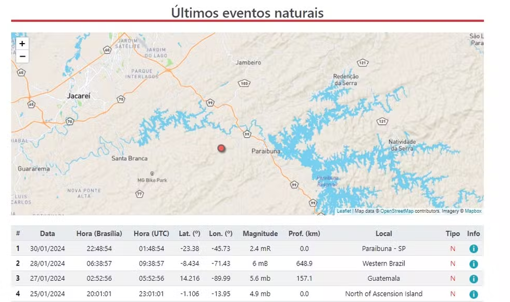
Task: Open info for North of Ascension Island
Action: (x=473, y=294)
